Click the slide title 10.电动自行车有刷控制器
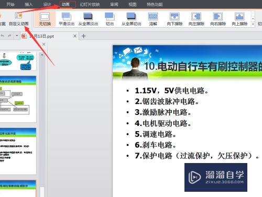The image size is (262, 197). (x=203, y=66)
